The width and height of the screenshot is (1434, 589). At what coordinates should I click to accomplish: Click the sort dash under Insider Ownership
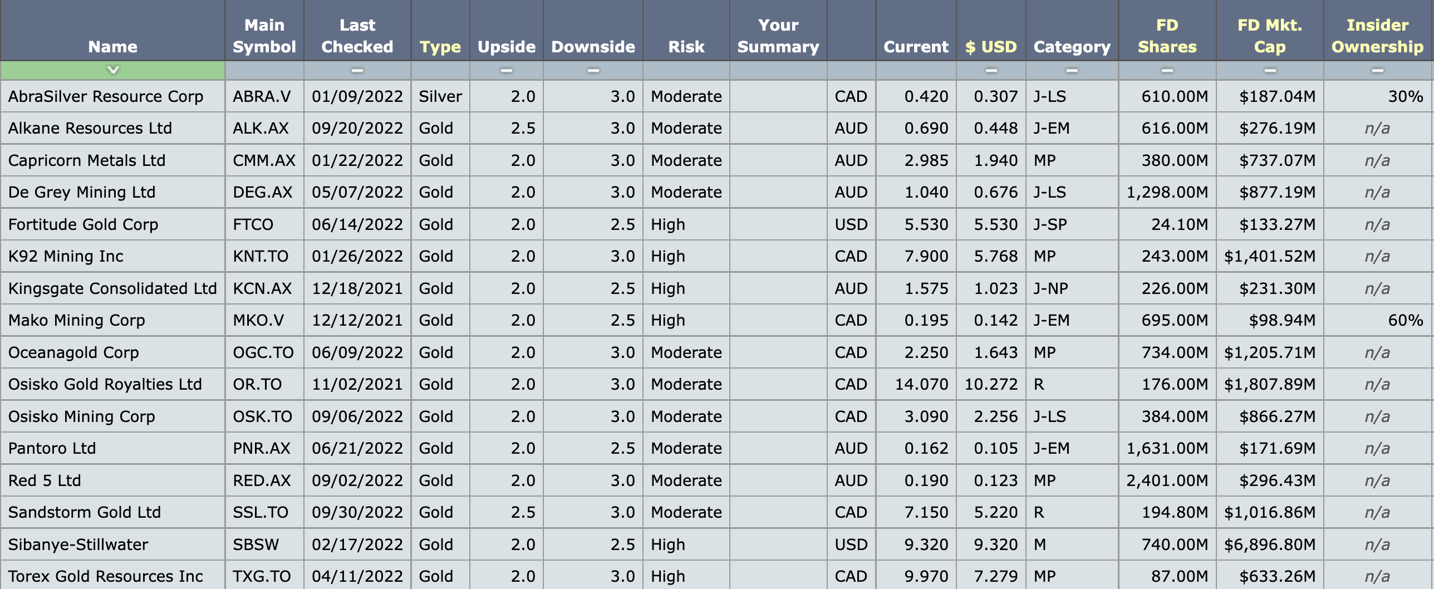click(1377, 71)
